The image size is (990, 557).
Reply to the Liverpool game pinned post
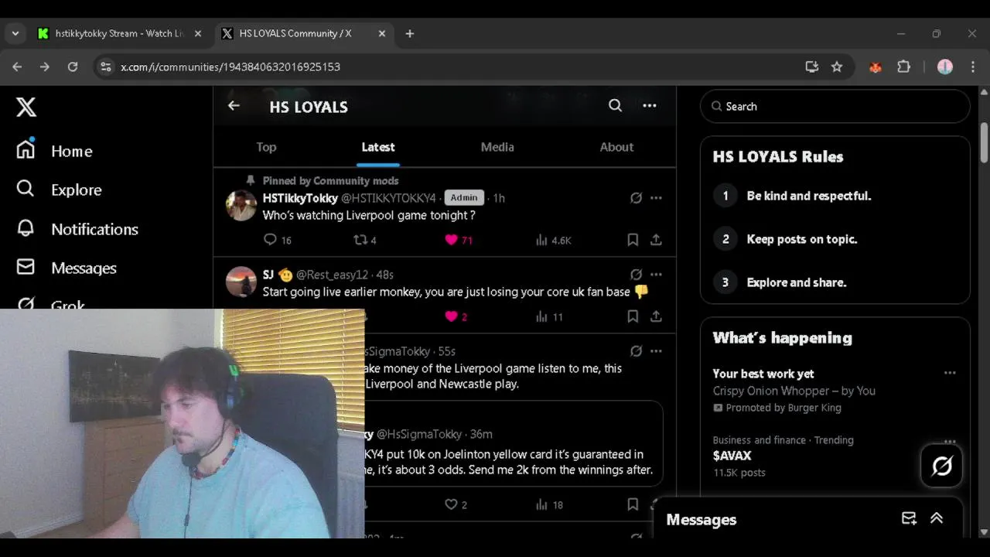coord(277,240)
